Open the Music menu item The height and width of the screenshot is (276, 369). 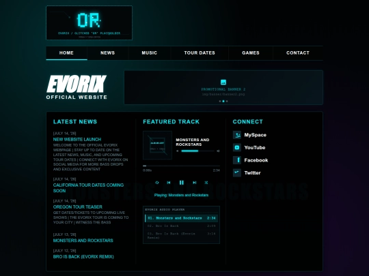coord(150,53)
